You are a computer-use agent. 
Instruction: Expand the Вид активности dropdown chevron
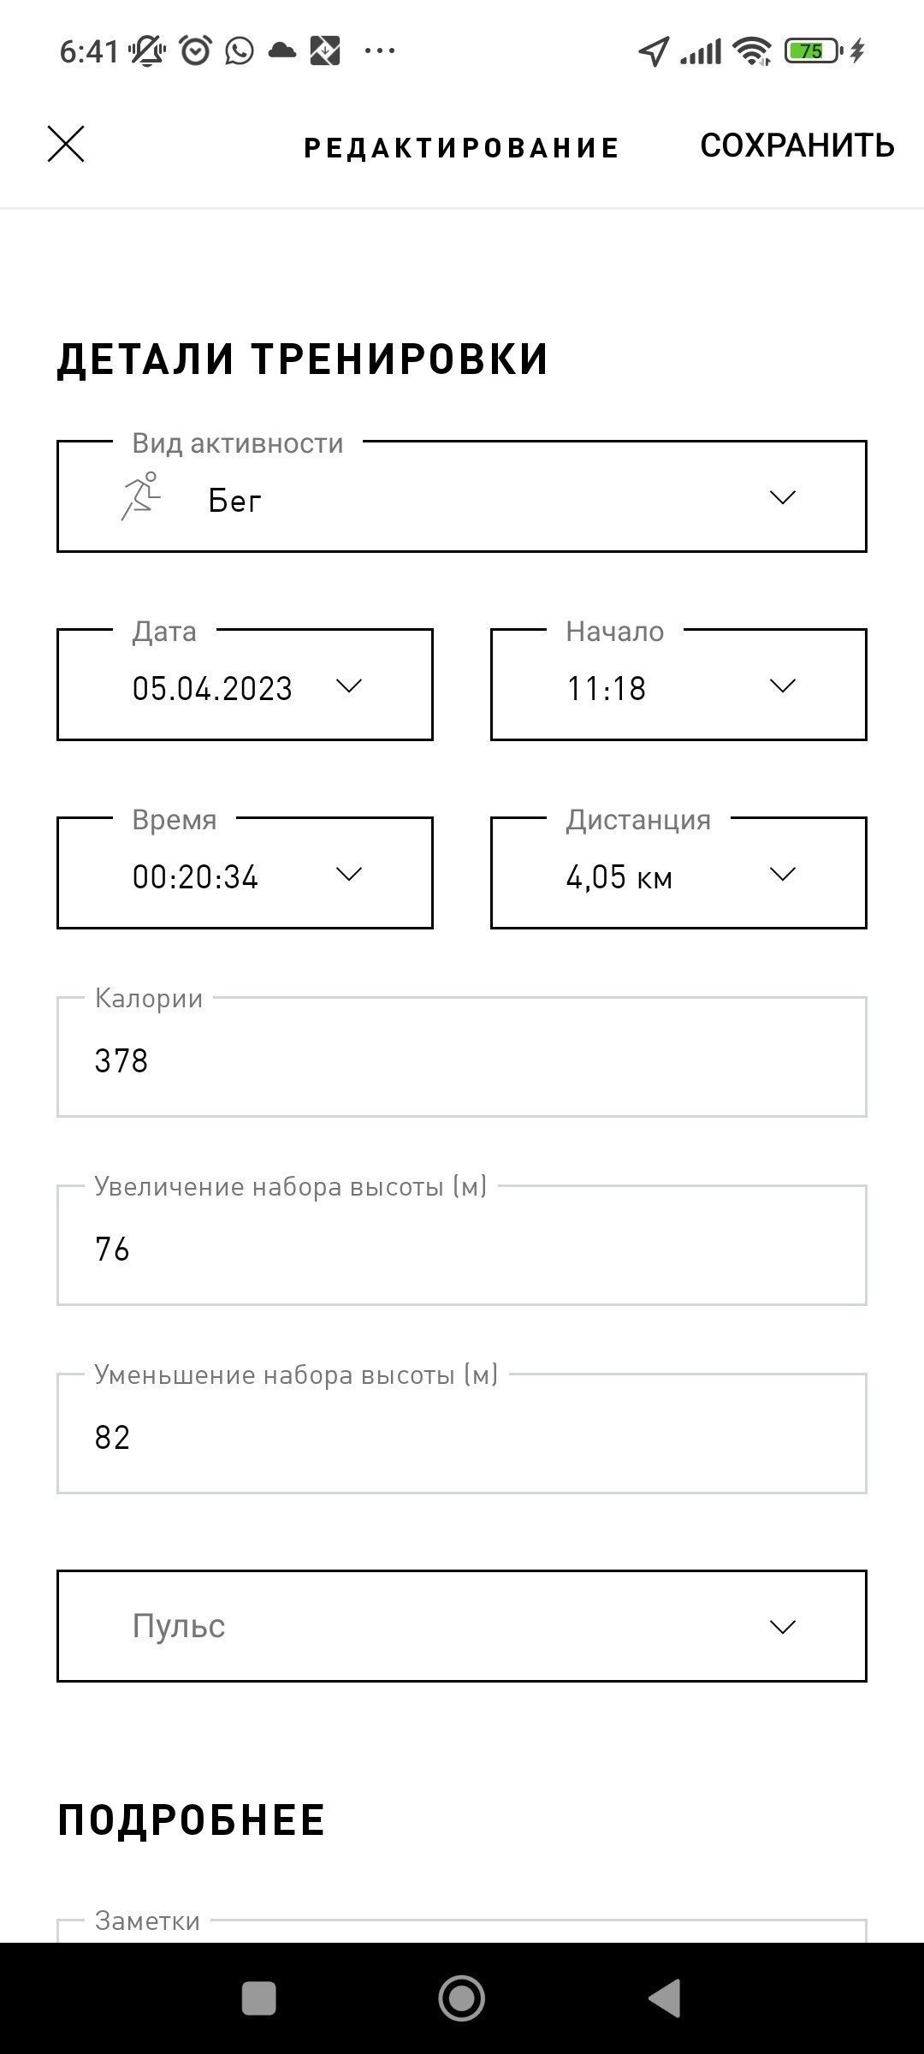[783, 497]
